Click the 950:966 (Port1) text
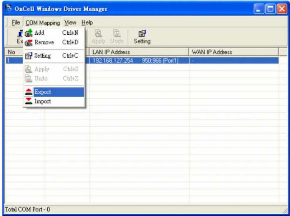 160,60
